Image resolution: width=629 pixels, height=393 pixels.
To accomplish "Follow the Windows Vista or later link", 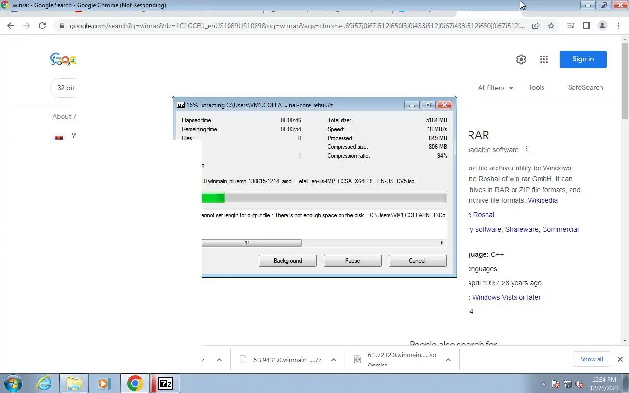I will pos(506,297).
